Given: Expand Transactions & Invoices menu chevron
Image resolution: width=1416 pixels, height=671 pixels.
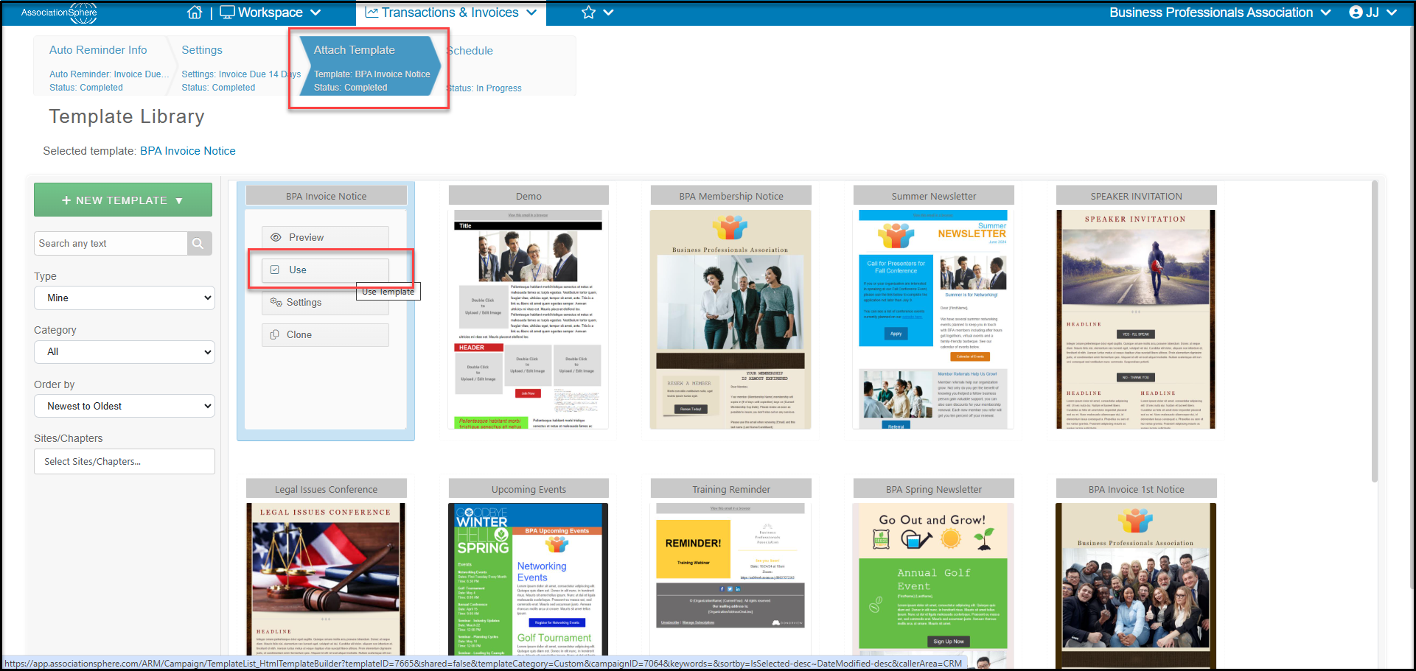Looking at the screenshot, I should point(531,13).
